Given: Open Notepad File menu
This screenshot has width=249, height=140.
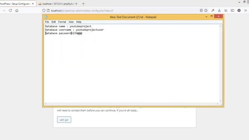Looking at the screenshot, I should coord(47,22).
